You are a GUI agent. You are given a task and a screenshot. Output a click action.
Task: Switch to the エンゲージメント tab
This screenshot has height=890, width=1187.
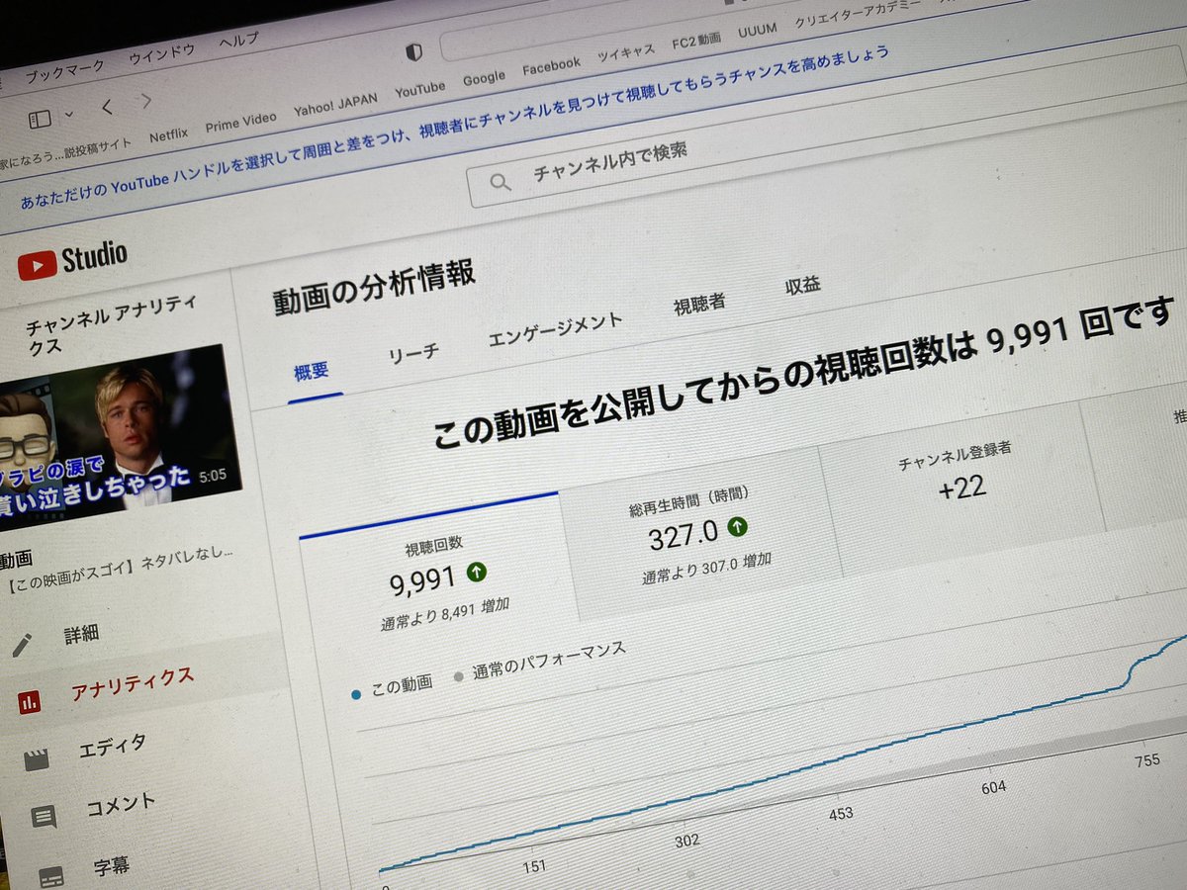(x=556, y=328)
